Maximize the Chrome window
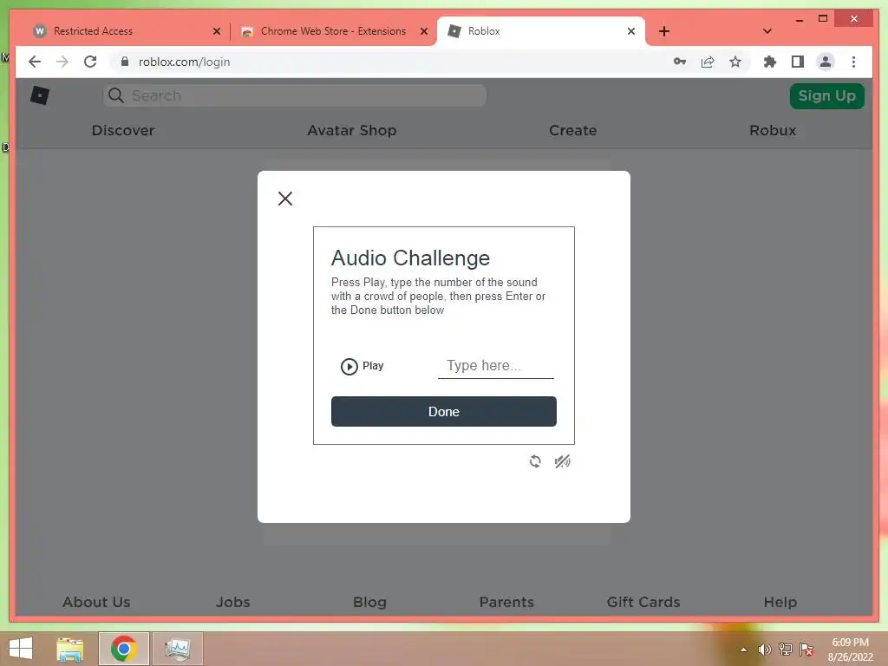888x666 pixels. coord(823,19)
